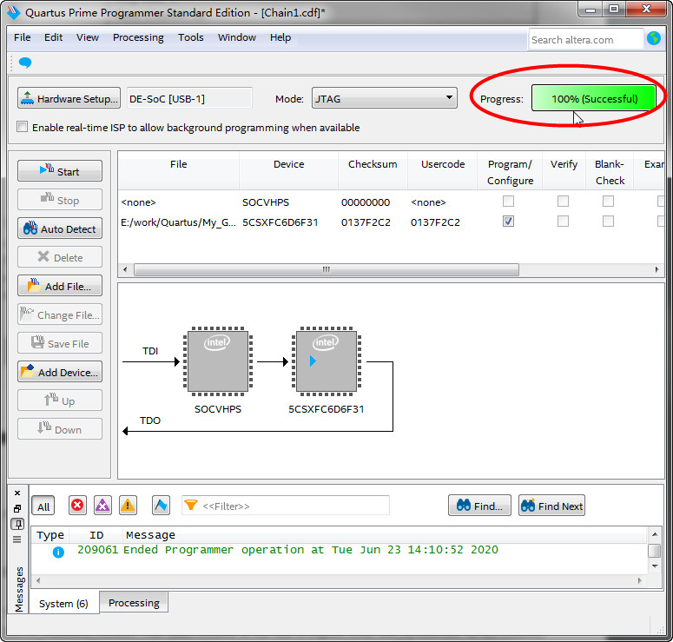
Task: Click the messages list scroll-up arrow
Action: tap(655, 534)
